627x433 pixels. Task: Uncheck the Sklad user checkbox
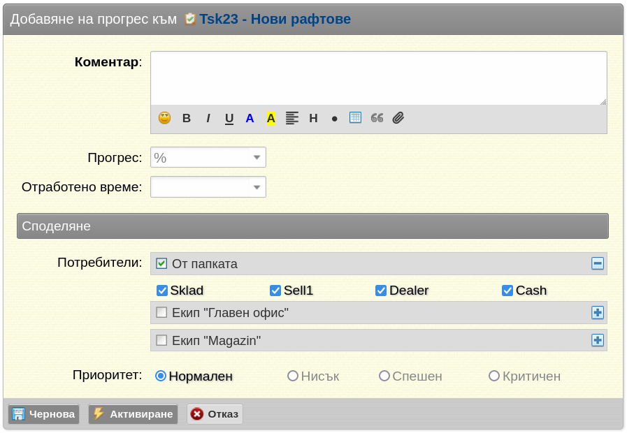[162, 291]
